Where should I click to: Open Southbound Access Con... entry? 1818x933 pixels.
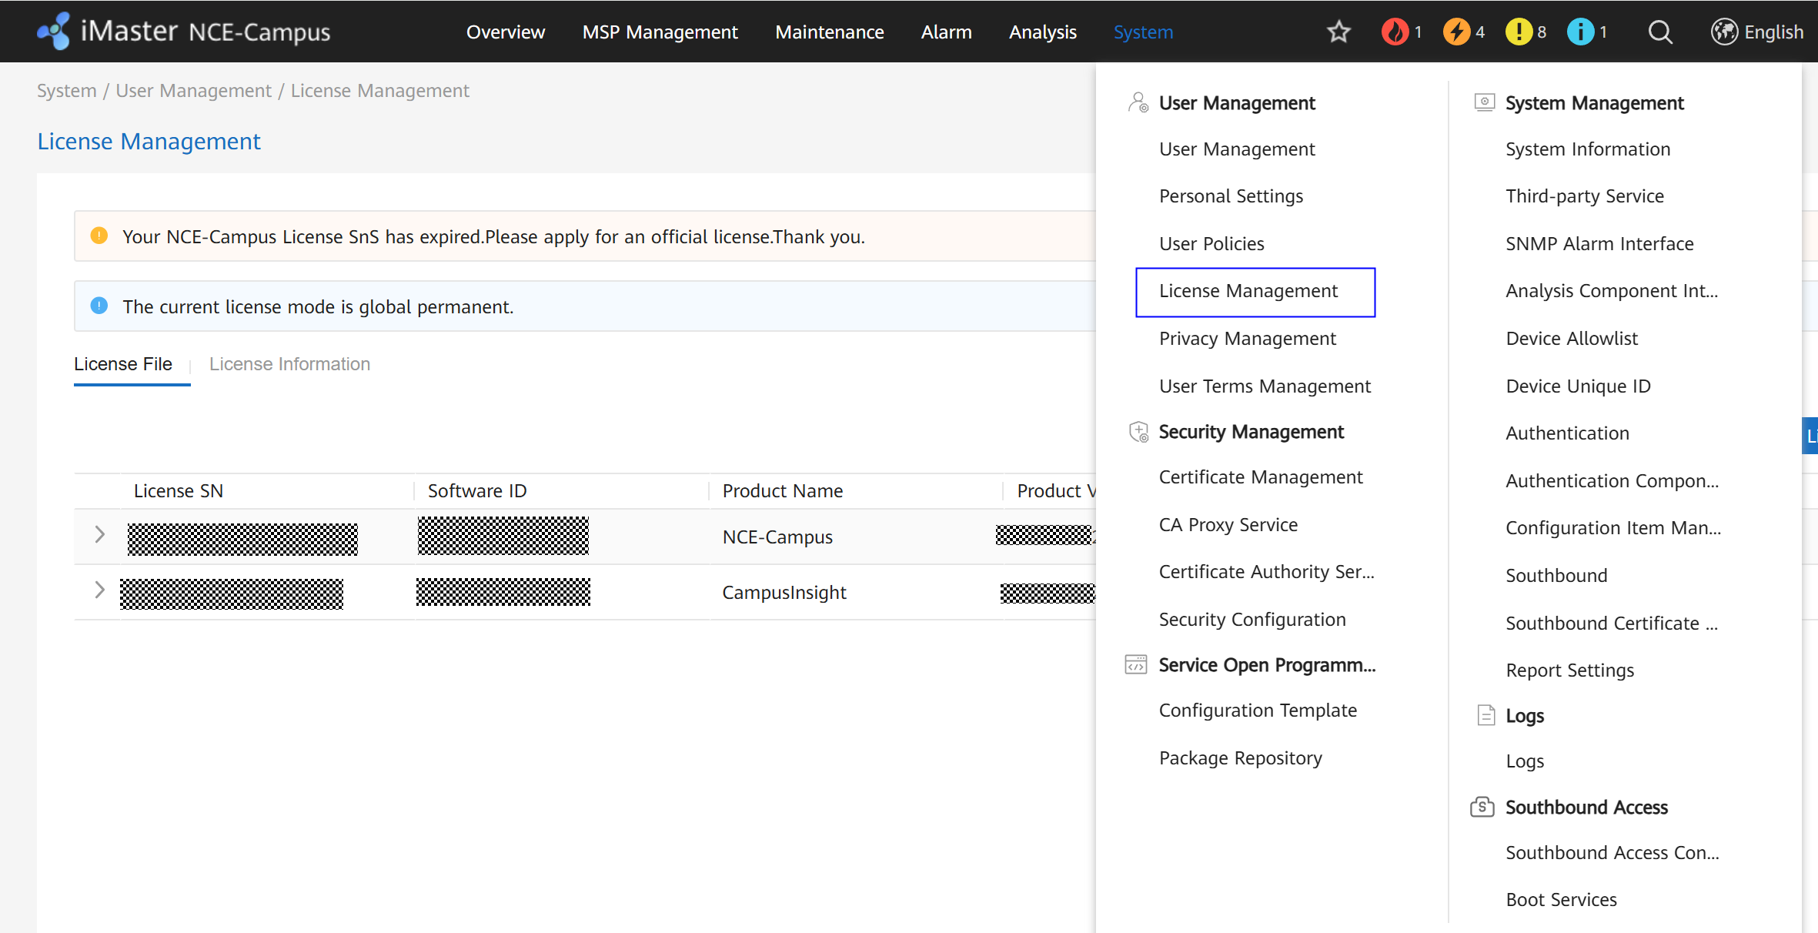1612,853
